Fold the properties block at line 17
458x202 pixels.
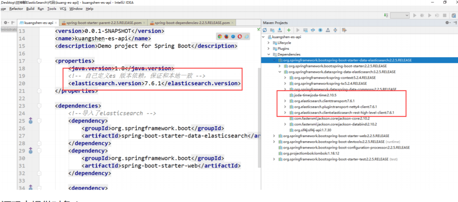tap(40, 61)
